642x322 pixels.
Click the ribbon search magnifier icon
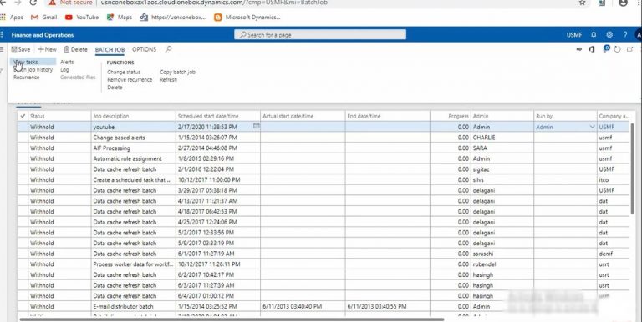point(168,49)
